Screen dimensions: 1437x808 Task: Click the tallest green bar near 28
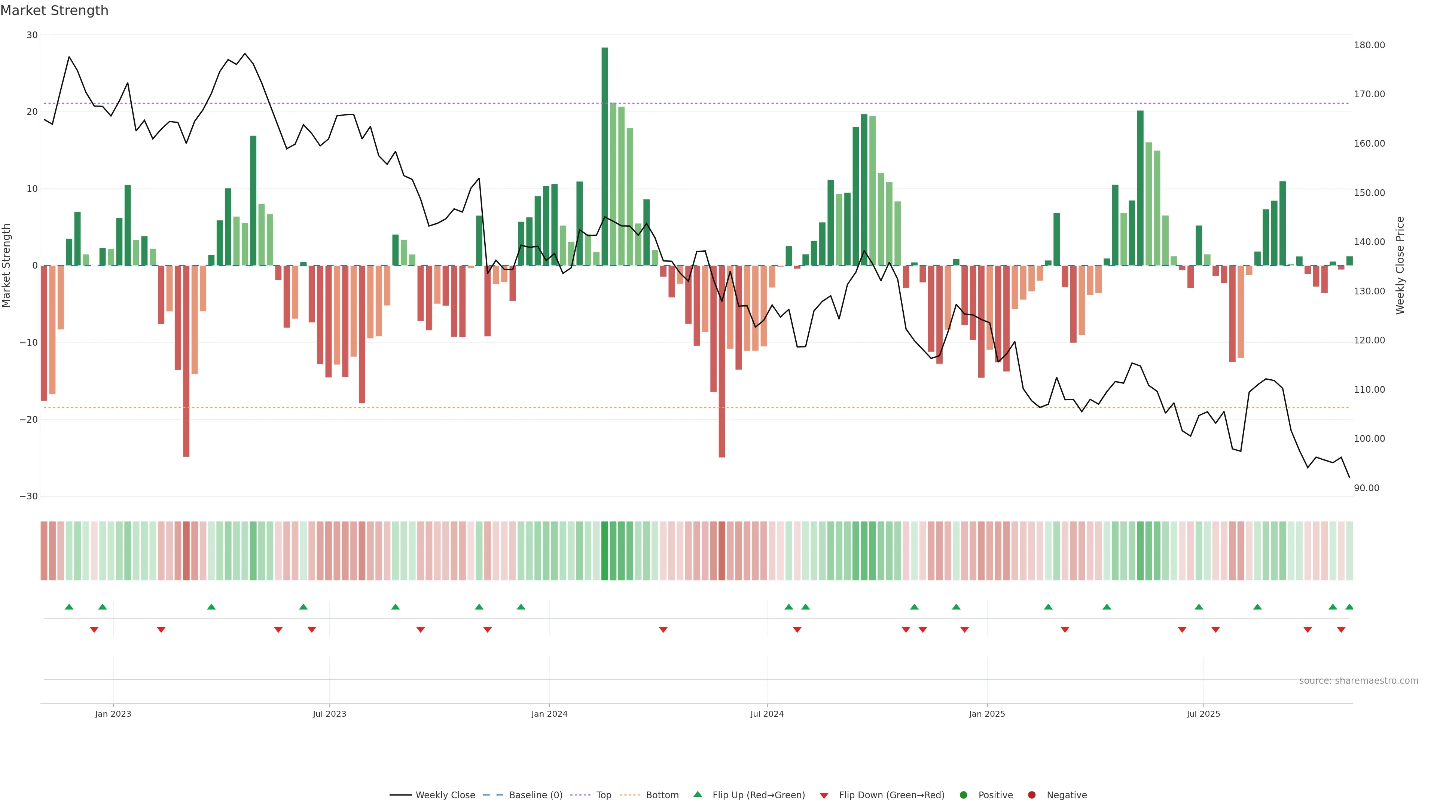pyautogui.click(x=605, y=156)
